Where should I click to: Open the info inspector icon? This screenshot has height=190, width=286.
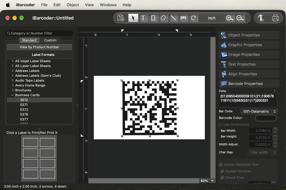point(261,18)
